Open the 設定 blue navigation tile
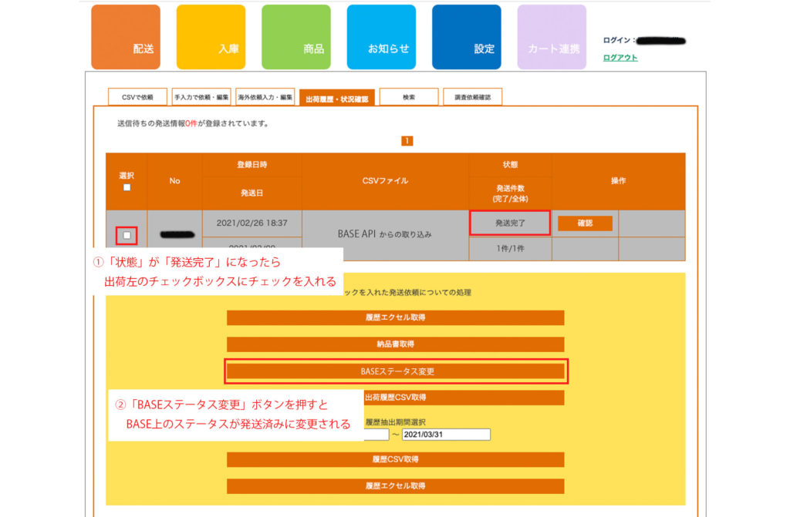The width and height of the screenshot is (790, 517). (466, 37)
